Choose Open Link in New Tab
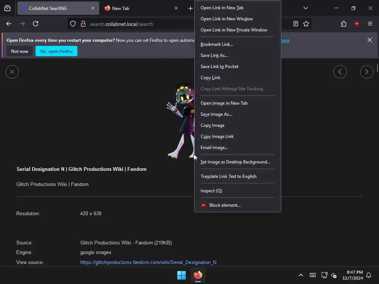 [238, 8]
